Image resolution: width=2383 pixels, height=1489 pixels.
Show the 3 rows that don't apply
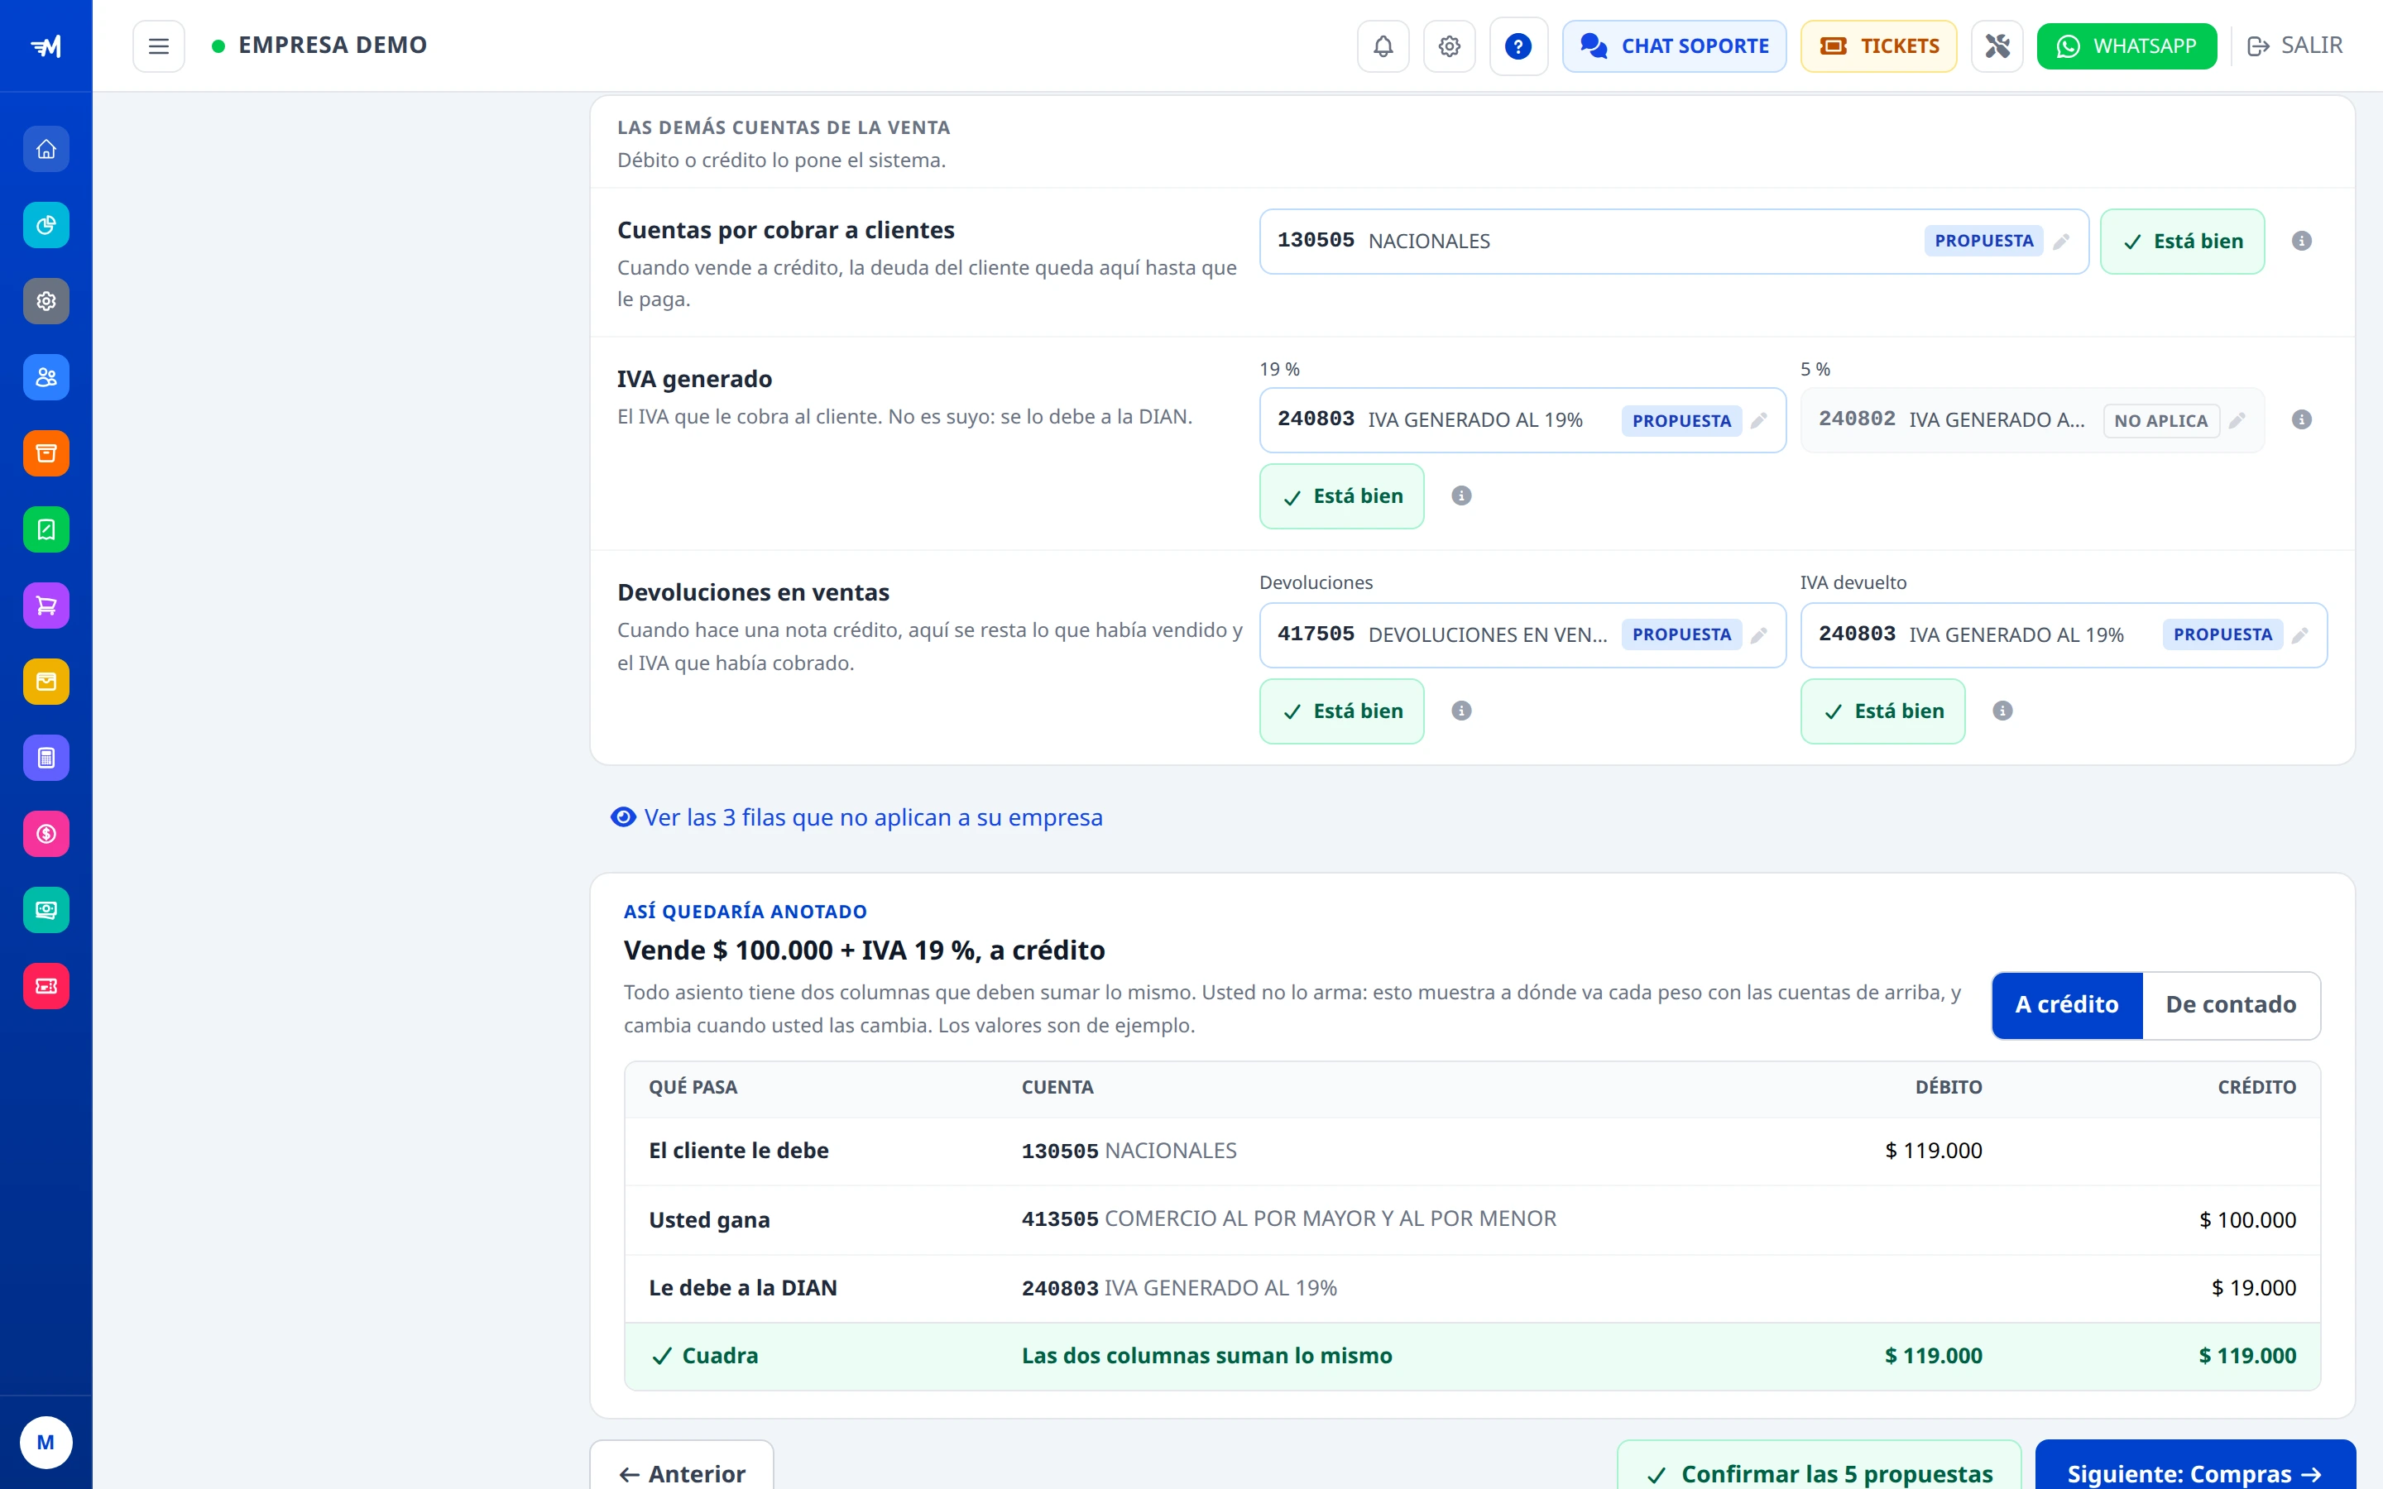point(856,817)
